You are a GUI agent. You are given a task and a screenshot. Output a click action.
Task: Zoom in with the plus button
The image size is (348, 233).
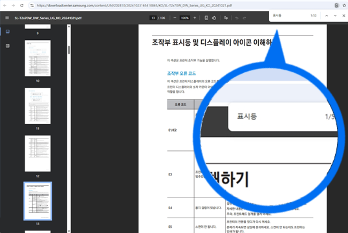[195, 18]
